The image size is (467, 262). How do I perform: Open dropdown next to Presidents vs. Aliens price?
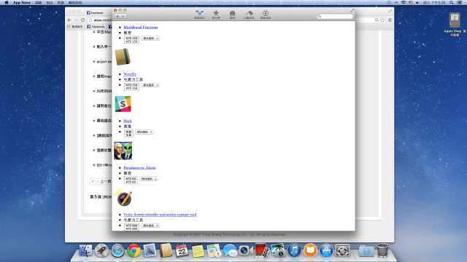click(149, 179)
